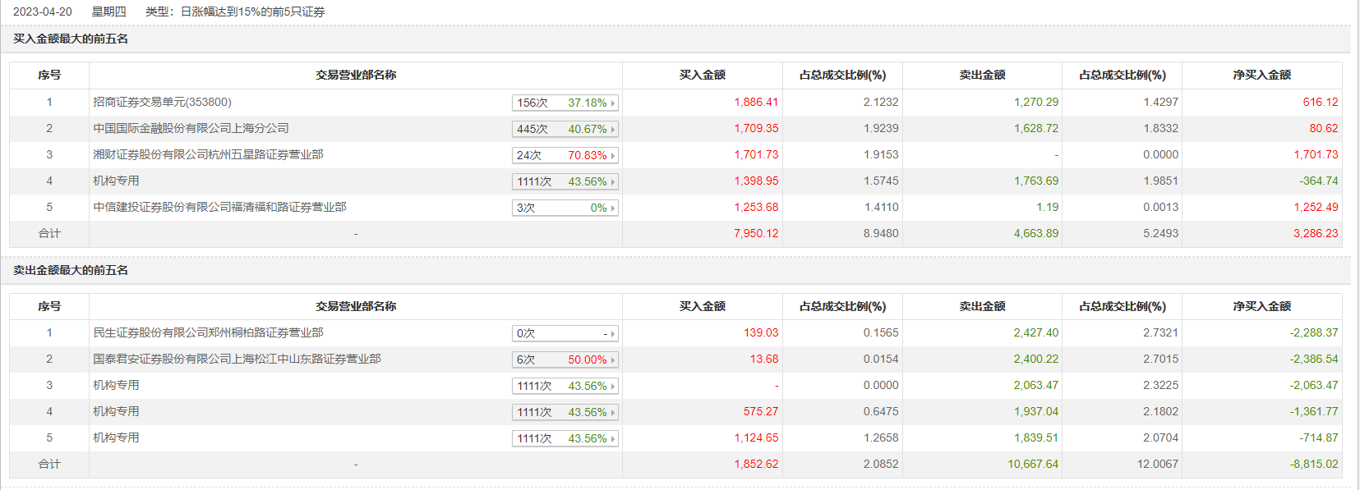1360x490 pixels.
Task: Click 机构专用 row with sell amount 1,937.04
Action: tap(116, 411)
